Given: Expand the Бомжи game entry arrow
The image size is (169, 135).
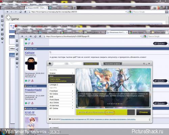Looking at the screenshot, I should (x=73, y=73).
